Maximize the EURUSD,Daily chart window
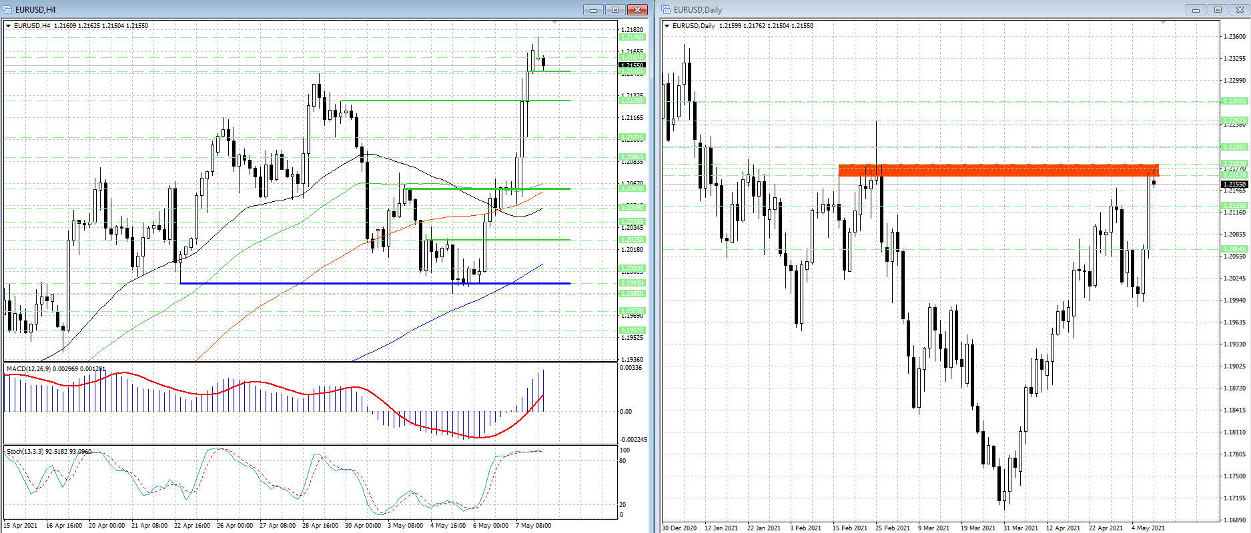Image resolution: width=1251 pixels, height=533 pixels. pyautogui.click(x=1218, y=9)
